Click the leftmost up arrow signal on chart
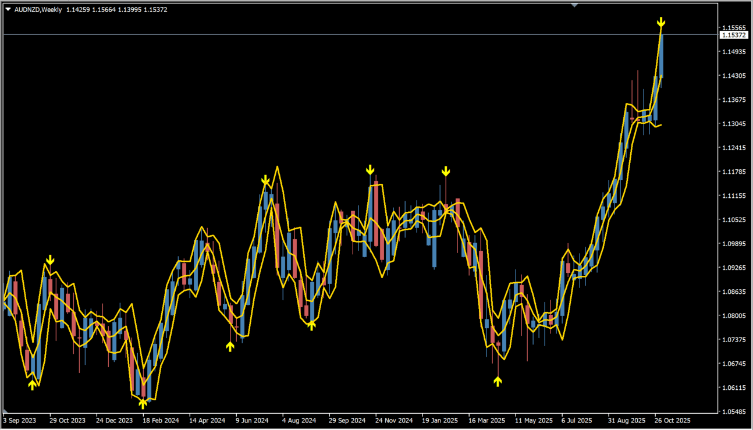Image resolution: width=753 pixels, height=430 pixels. tap(33, 384)
